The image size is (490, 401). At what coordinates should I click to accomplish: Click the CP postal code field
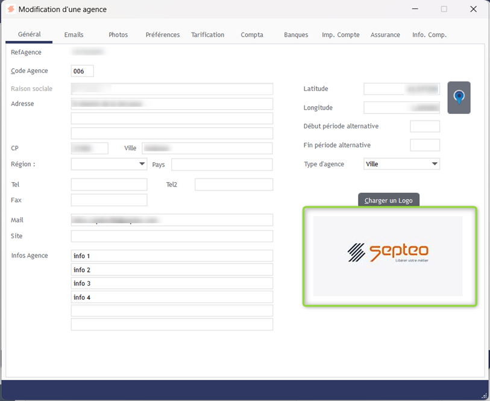pos(89,148)
